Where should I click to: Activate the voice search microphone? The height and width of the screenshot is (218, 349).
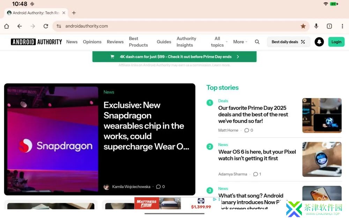tap(316, 26)
